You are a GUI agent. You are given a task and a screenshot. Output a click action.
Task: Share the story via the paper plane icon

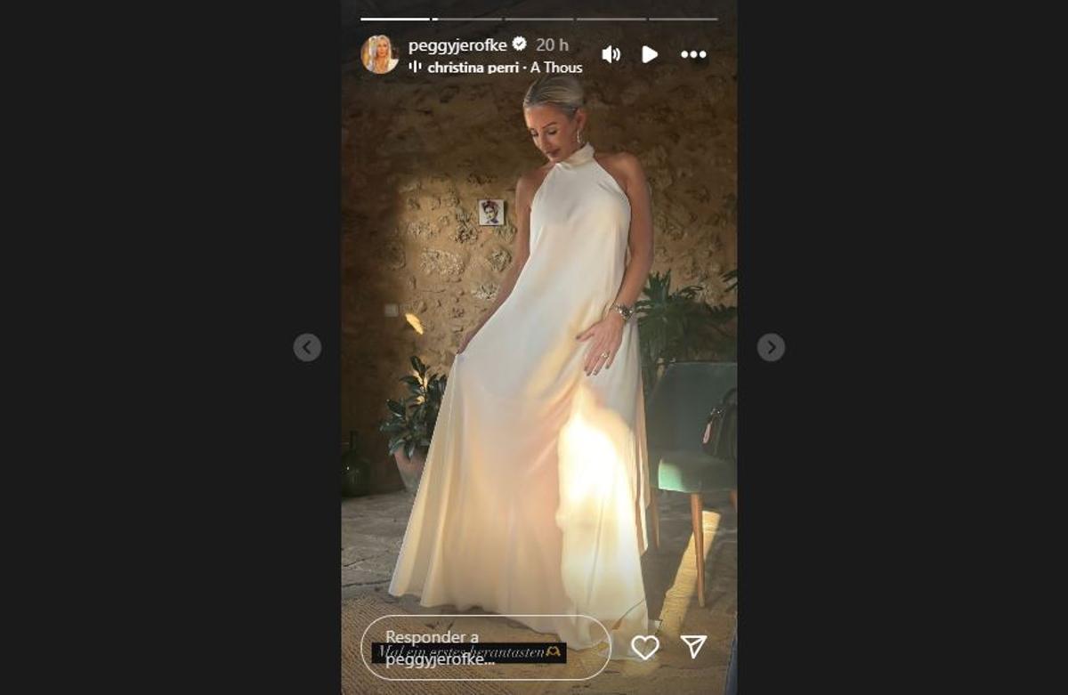point(693,647)
